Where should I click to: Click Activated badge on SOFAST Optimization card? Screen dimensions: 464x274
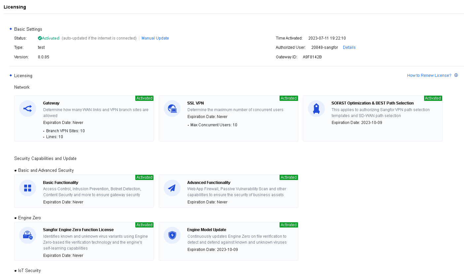point(433,98)
